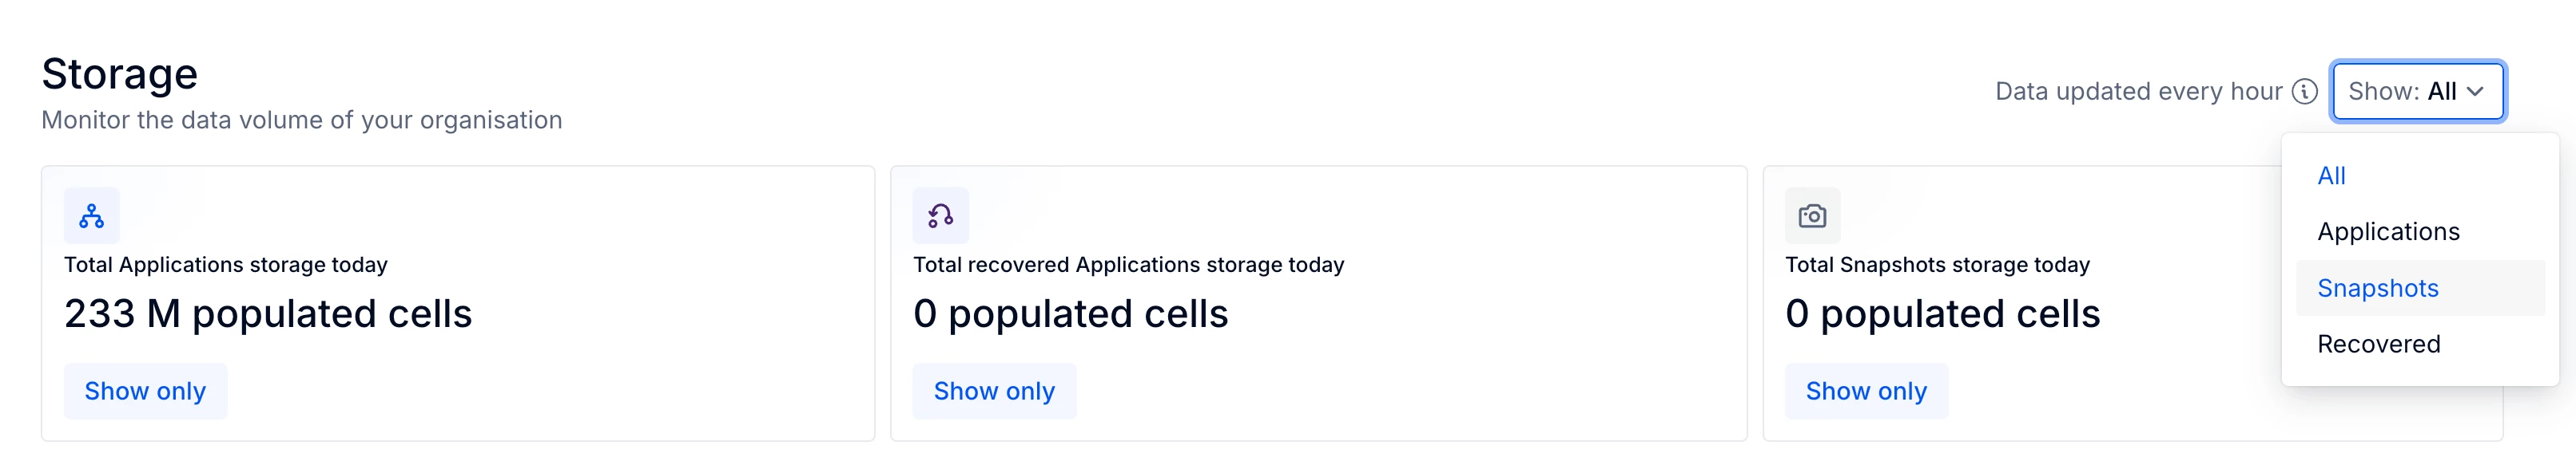Image resolution: width=2576 pixels, height=461 pixels.
Task: Show only Total Applications storage
Action: [146, 391]
